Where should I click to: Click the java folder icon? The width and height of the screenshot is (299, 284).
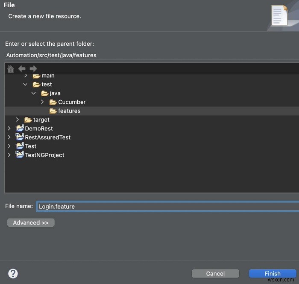pyautogui.click(x=44, y=93)
